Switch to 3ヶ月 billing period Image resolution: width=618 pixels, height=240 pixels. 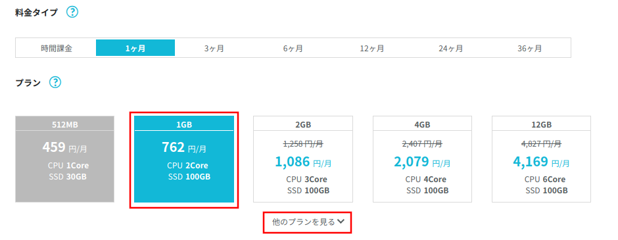[214, 49]
